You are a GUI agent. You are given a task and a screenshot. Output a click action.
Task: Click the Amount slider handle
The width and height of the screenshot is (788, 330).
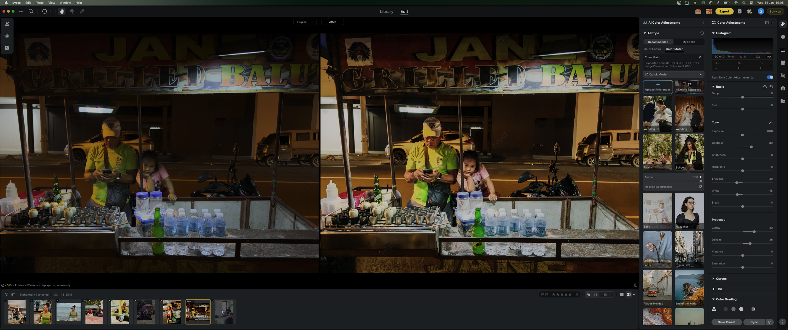pos(701,181)
